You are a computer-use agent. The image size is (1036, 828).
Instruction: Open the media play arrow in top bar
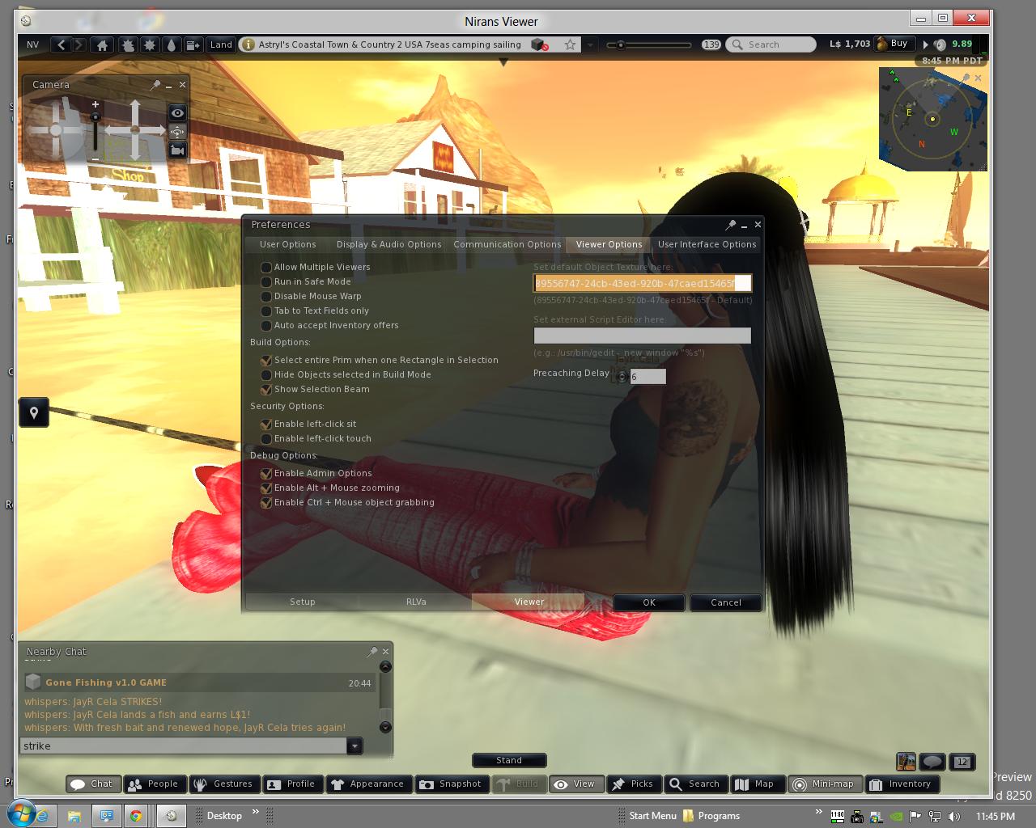click(x=926, y=44)
